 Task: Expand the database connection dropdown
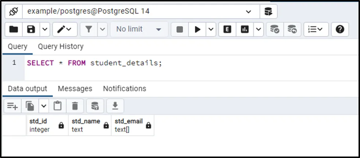point(249,11)
